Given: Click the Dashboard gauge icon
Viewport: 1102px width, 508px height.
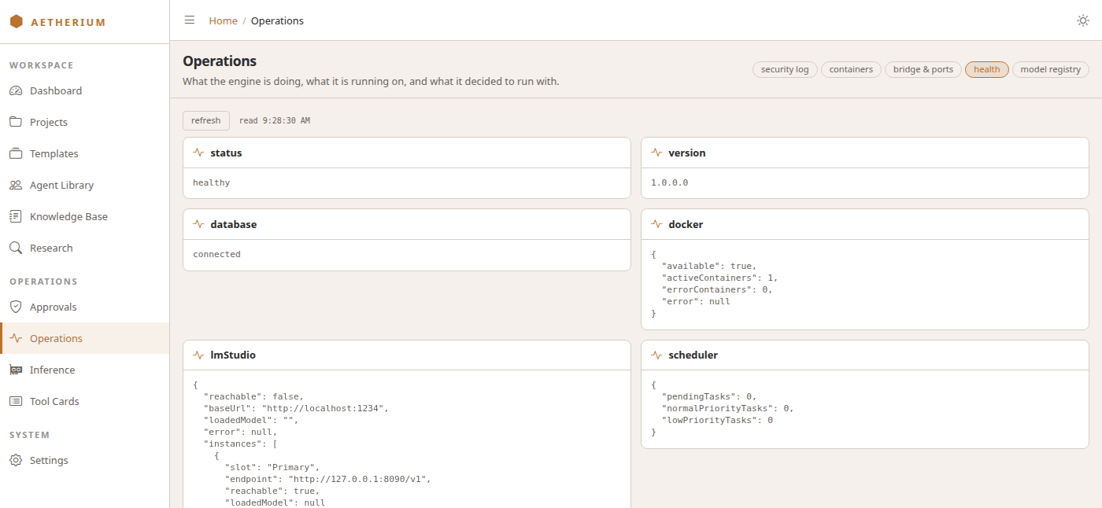Looking at the screenshot, I should click(x=16, y=90).
